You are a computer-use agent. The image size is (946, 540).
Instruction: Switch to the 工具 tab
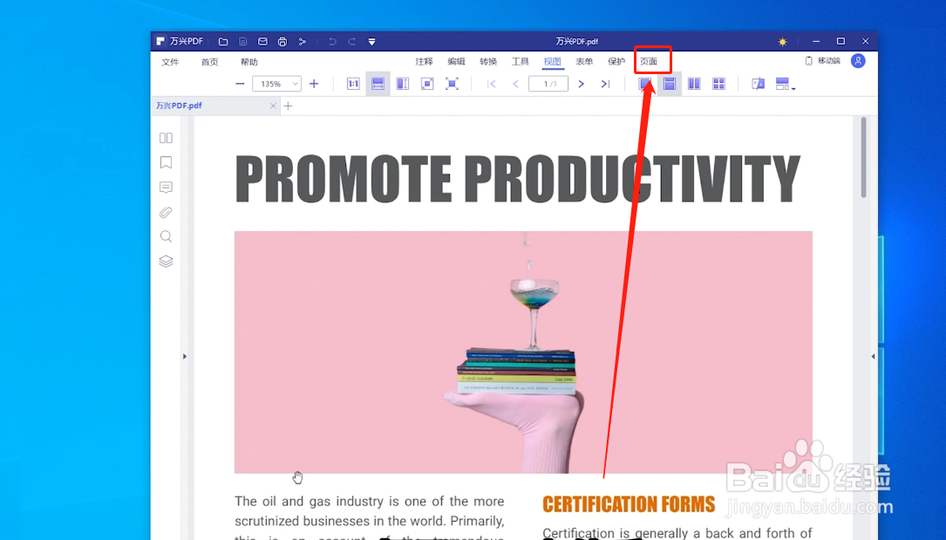pos(520,62)
